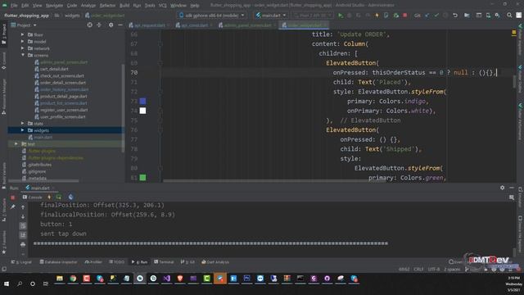Viewport: 524px width, 295px height.
Task: Run the app with the green play button
Action: [341, 16]
